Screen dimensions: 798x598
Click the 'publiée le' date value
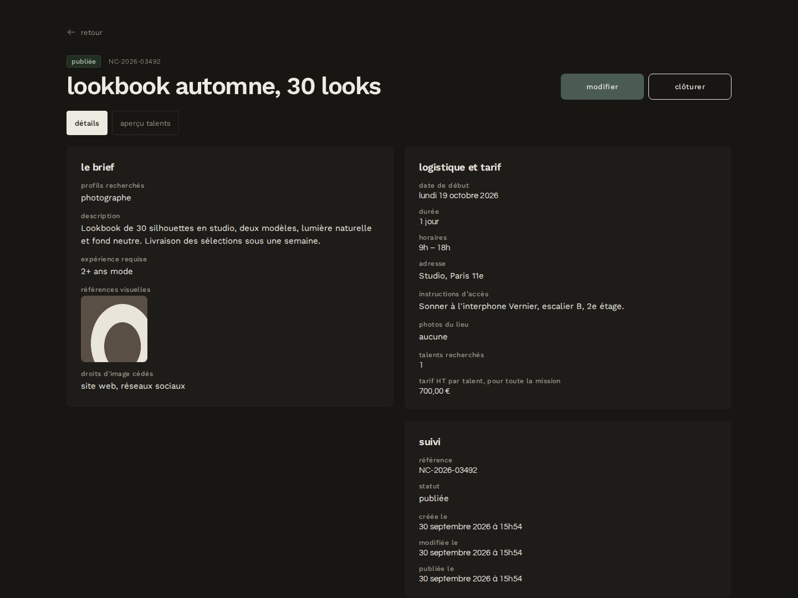(470, 579)
